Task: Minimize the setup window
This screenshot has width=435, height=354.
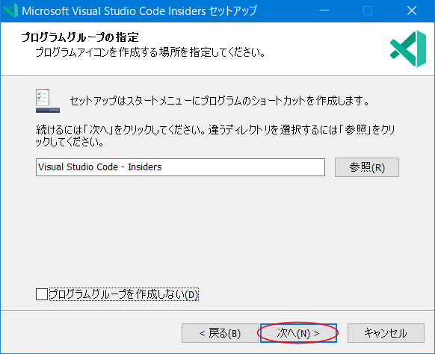Action: point(324,10)
